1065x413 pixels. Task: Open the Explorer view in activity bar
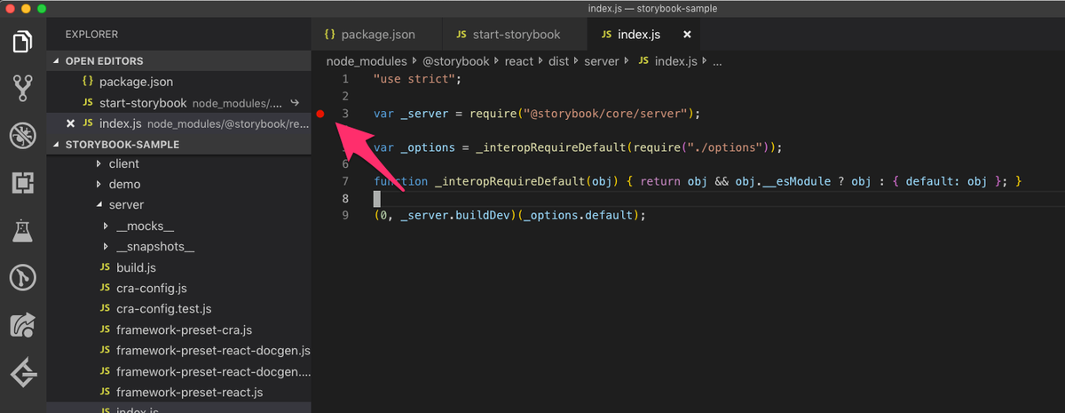[22, 41]
